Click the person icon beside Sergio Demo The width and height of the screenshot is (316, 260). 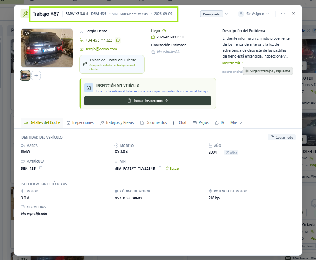click(x=81, y=31)
